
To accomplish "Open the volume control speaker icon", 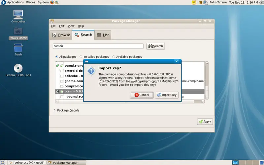I will tap(262, 2).
